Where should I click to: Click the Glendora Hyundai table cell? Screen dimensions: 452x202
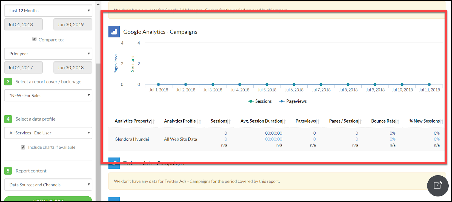coord(132,139)
